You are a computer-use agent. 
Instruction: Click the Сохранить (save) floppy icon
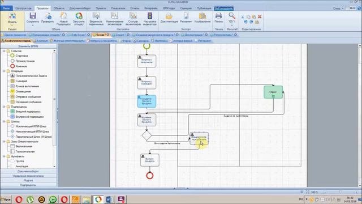33,16
